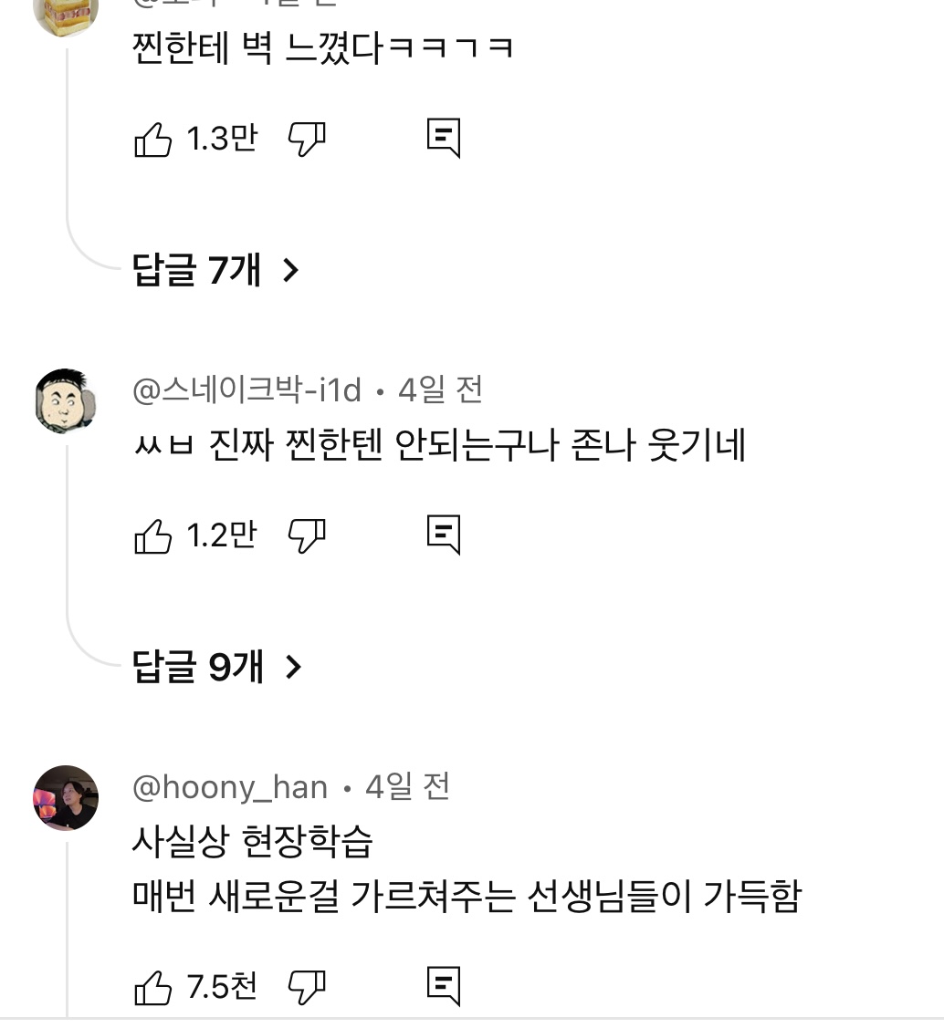Viewport: 944px width, 1028px height.
Task: Click the chevron next to 답글 9개
Action: coord(293,667)
